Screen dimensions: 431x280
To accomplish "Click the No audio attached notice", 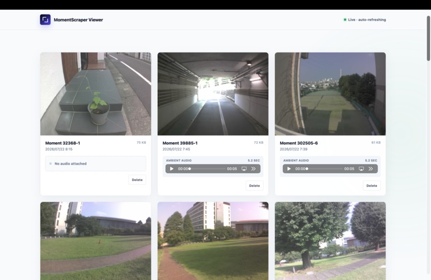I will click(96, 164).
